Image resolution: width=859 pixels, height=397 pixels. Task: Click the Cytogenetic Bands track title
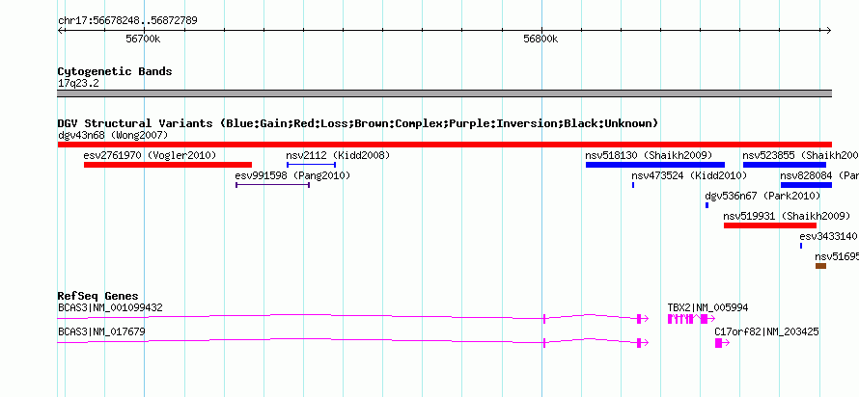(x=115, y=71)
